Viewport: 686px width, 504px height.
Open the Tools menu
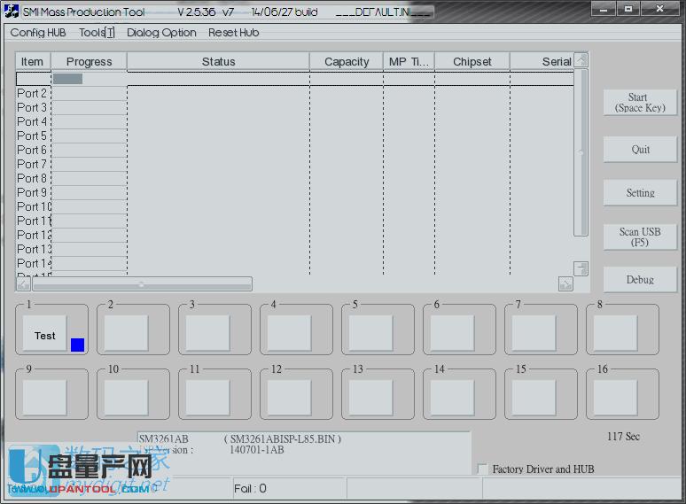tap(96, 33)
